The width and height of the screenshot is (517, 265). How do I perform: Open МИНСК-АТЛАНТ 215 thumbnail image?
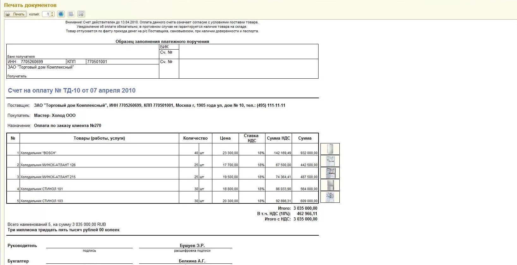(x=330, y=173)
